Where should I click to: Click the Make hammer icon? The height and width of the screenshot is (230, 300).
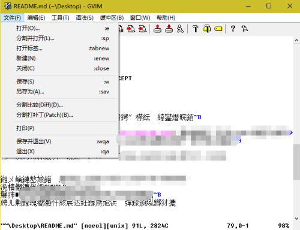click(x=196, y=29)
